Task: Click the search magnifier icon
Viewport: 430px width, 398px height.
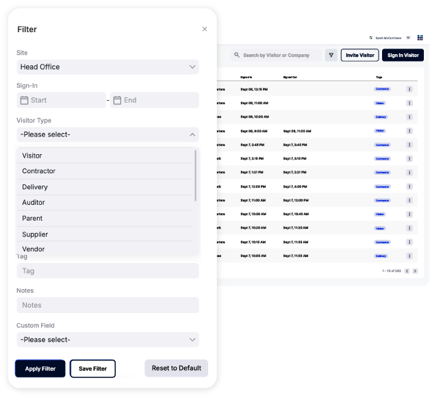Action: 238,55
